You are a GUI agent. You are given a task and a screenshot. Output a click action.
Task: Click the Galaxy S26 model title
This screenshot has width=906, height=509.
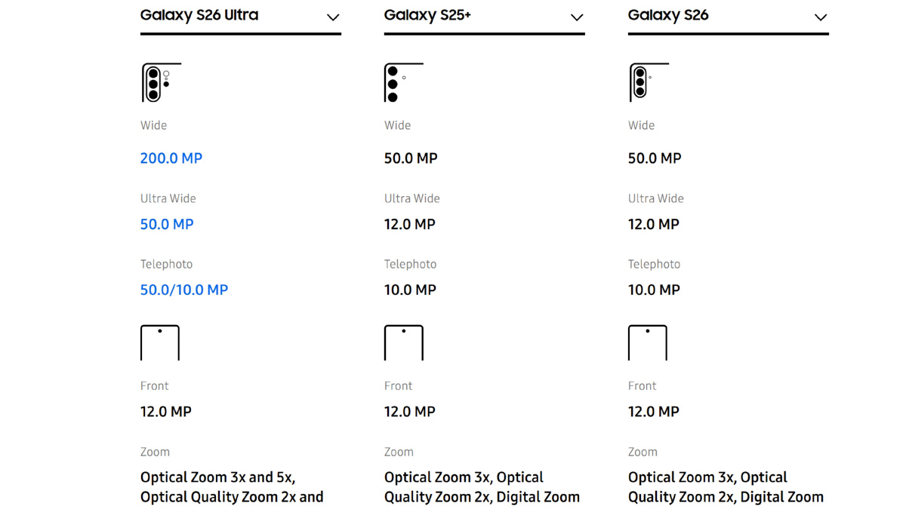click(668, 15)
